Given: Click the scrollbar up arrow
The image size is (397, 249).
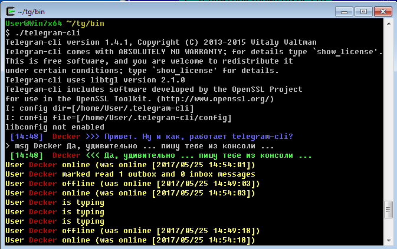Looking at the screenshot, I should pyautogui.click(x=389, y=24).
